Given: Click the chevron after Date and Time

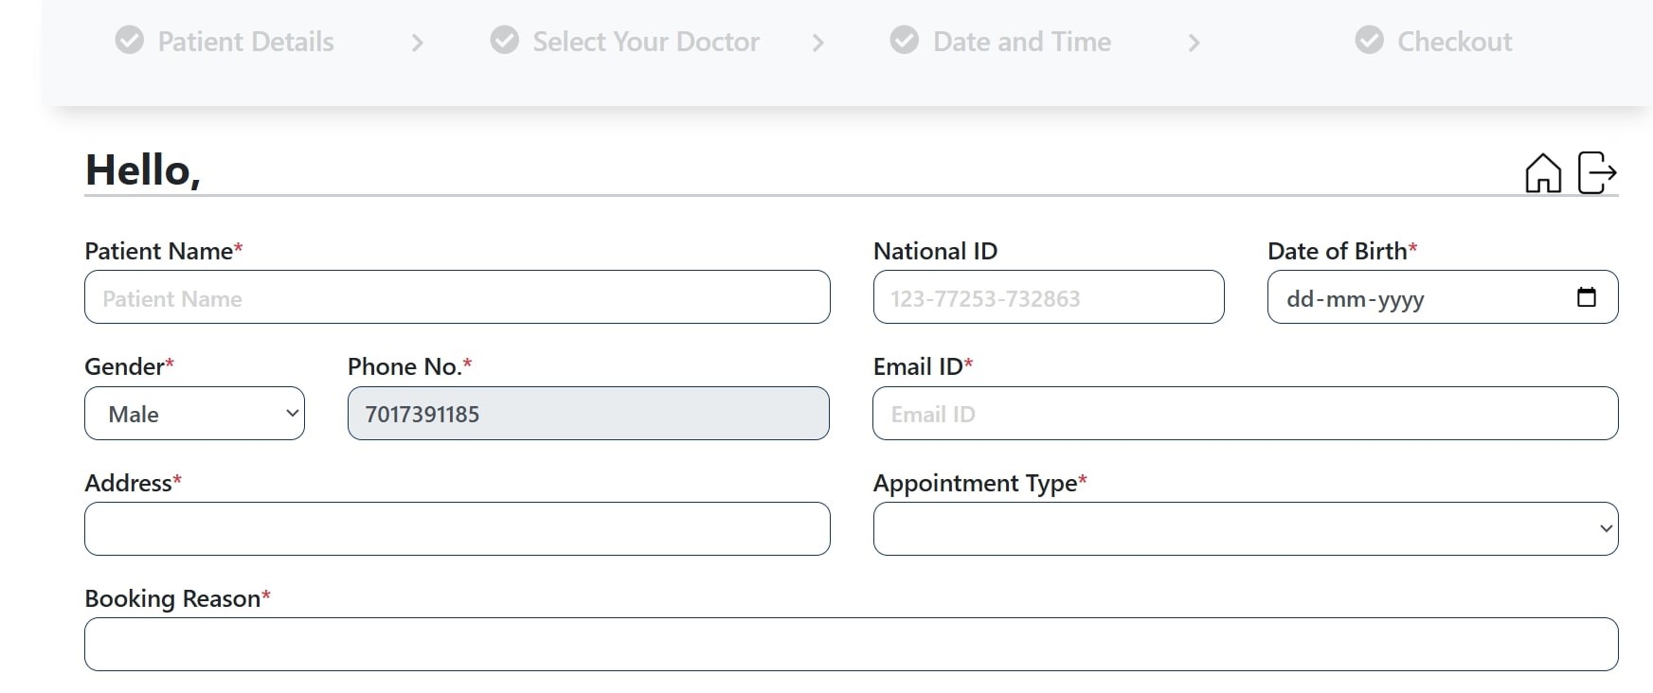Looking at the screenshot, I should coord(1194,43).
